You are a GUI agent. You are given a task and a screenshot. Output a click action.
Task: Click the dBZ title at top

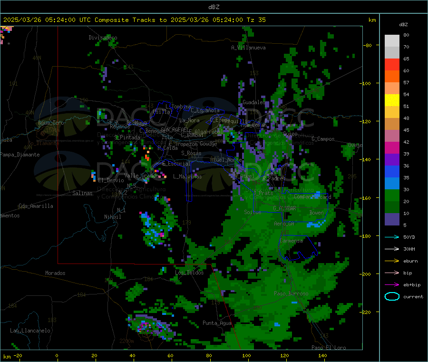(214, 7)
